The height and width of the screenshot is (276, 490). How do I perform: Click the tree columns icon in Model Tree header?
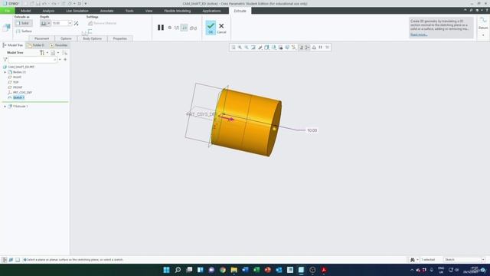coord(64,53)
